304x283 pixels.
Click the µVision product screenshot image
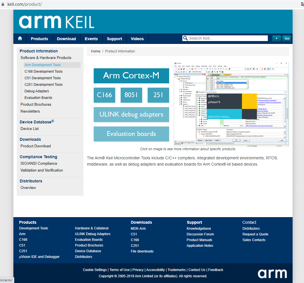coord(231,104)
